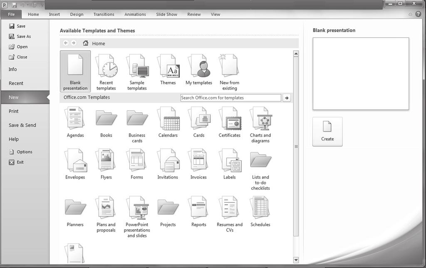Viewport: 426px width, 268px height.
Task: Open the Schedules template category
Action: pyautogui.click(x=260, y=211)
